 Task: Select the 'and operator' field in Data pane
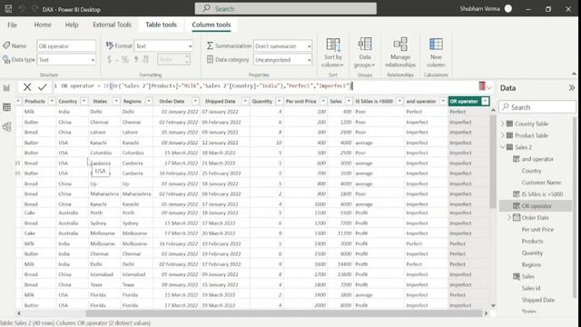537,159
